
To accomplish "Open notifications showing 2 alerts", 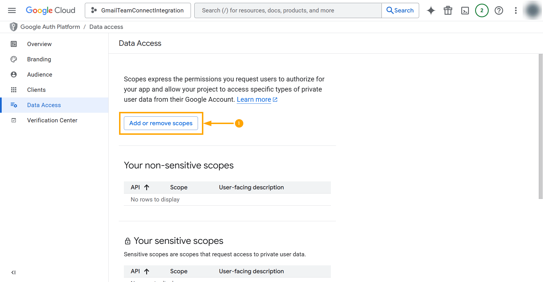I will point(482,10).
